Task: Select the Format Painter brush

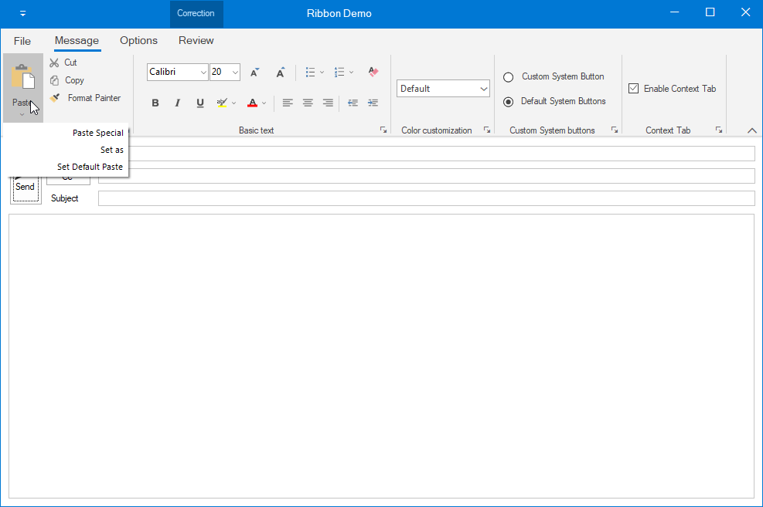Action: coord(54,98)
